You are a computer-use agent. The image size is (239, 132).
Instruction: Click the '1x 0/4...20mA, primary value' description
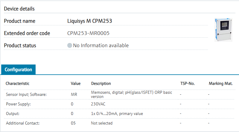click(x=117, y=113)
